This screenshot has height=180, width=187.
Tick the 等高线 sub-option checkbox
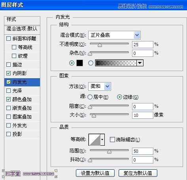(x=14, y=47)
